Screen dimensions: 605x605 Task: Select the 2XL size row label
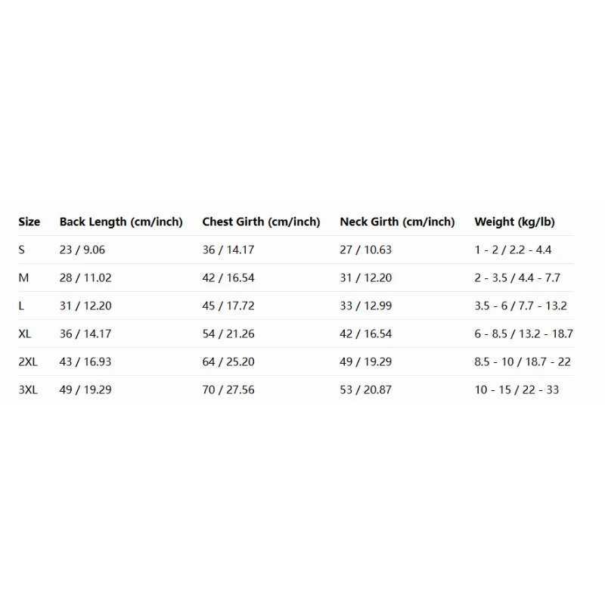click(x=28, y=361)
